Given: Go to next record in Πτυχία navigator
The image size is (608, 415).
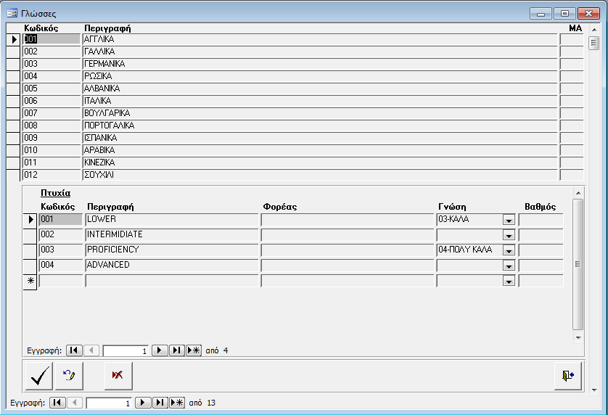Looking at the screenshot, I should 160,350.
